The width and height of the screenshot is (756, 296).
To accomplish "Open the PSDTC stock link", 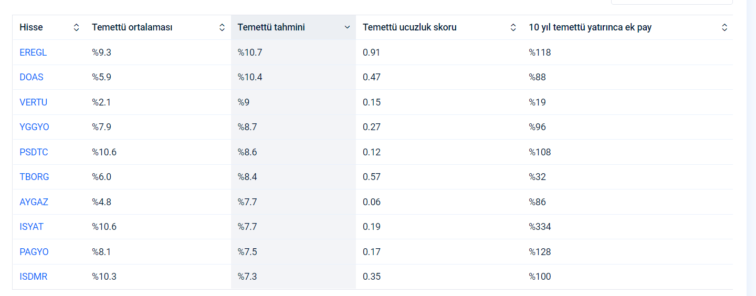I will coord(34,152).
